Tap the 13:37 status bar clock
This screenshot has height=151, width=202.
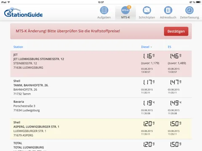pyautogui.click(x=101, y=2)
